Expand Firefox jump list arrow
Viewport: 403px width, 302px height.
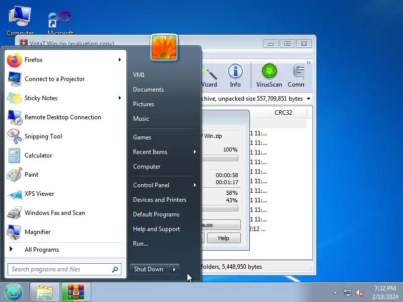[120, 60]
